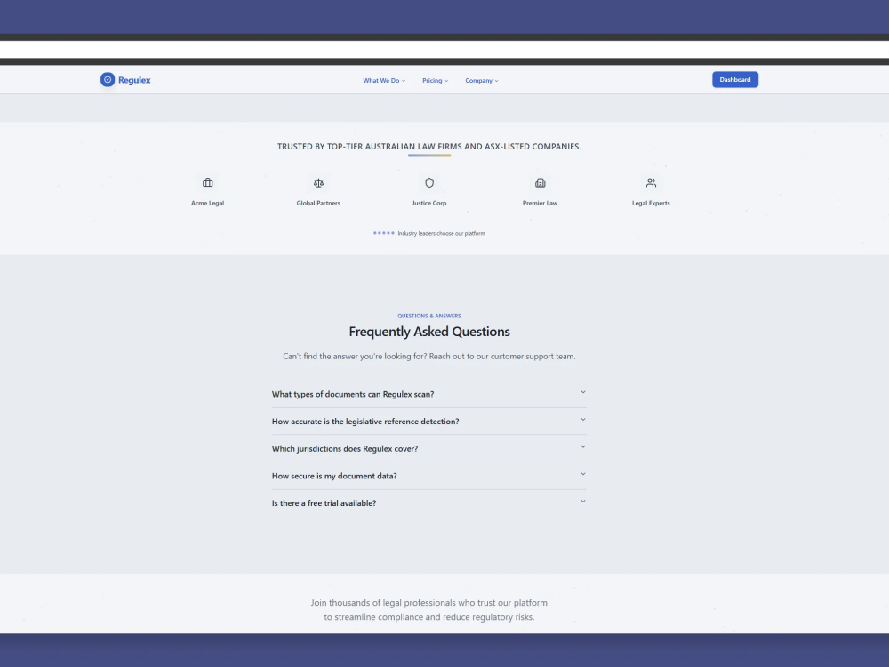Click the Frequently Asked Questions heading
This screenshot has width=889, height=667.
pyautogui.click(x=429, y=332)
